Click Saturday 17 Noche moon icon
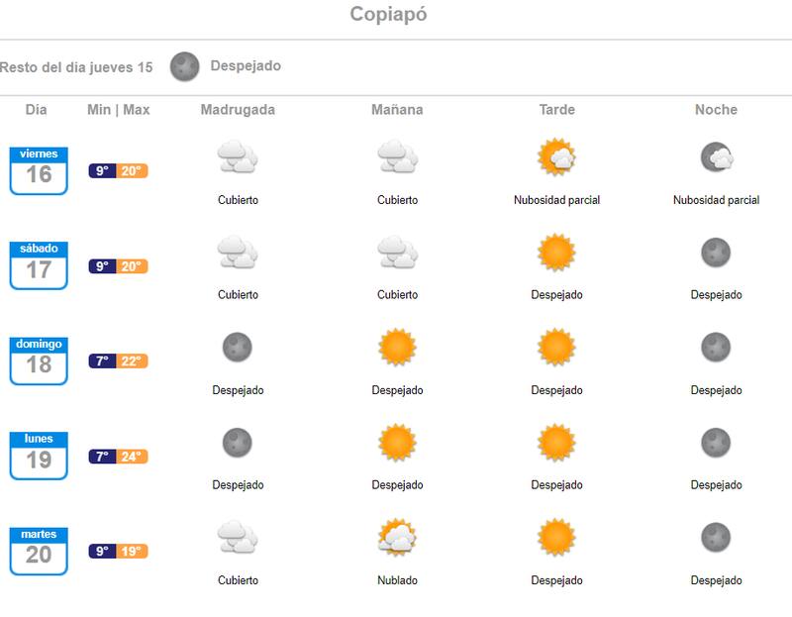Screen dimensions: 792x617 [x=716, y=253]
